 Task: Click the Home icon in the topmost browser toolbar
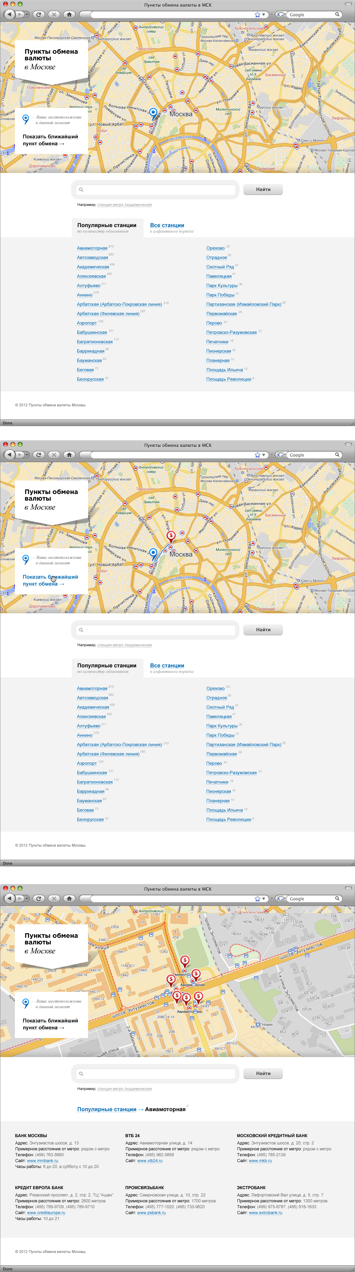pyautogui.click(x=69, y=14)
